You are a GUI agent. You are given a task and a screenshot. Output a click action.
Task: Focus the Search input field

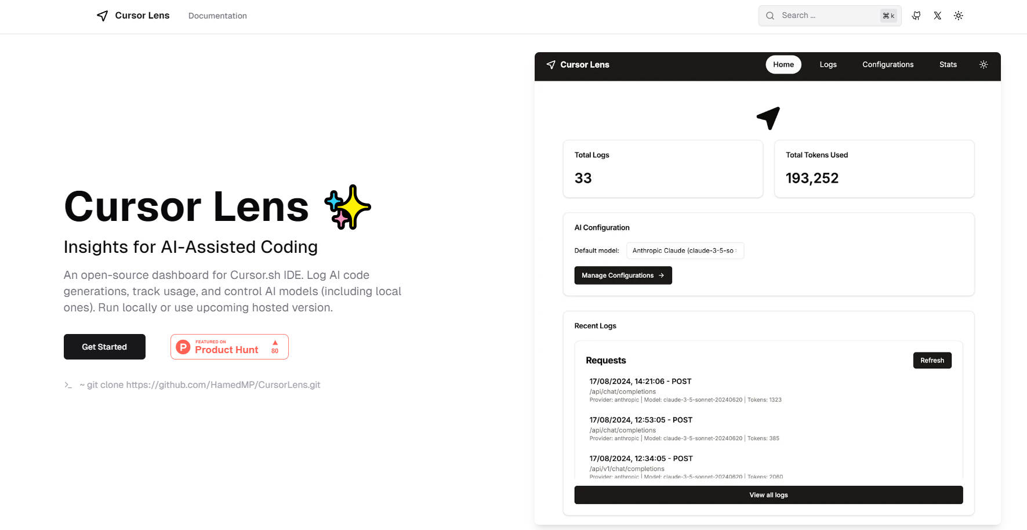826,16
